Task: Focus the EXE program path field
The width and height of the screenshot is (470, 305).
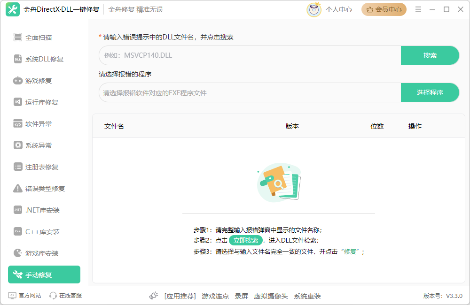Action: [x=250, y=92]
